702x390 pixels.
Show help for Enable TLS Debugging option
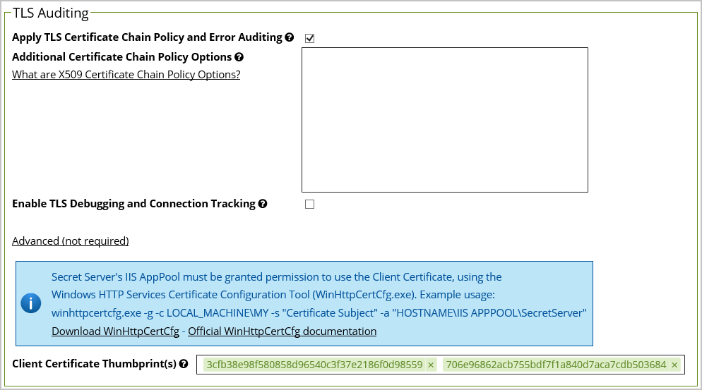tap(263, 204)
